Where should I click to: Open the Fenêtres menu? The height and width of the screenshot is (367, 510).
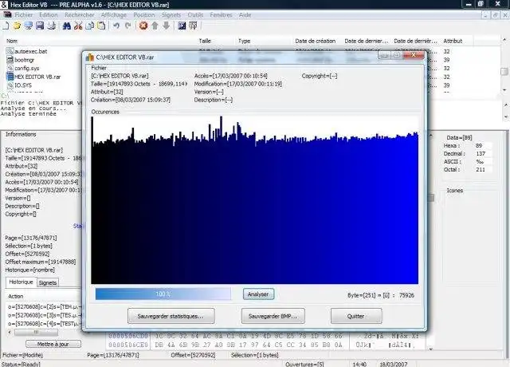pyautogui.click(x=222, y=15)
